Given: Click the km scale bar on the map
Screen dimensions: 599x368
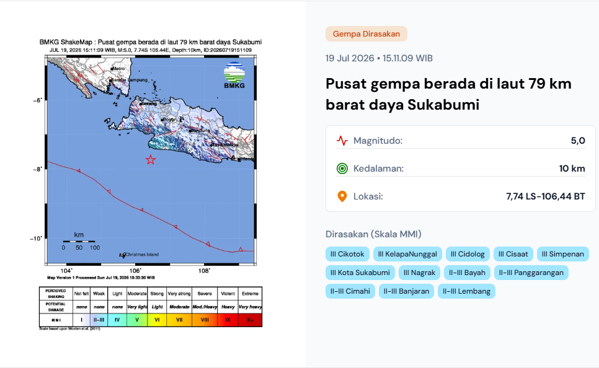Looking at the screenshot, I should click(x=79, y=241).
